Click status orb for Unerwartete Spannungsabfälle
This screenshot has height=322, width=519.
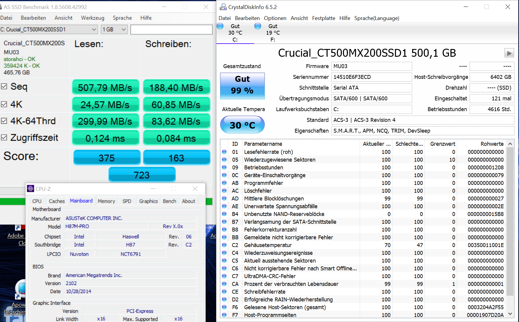point(224,206)
